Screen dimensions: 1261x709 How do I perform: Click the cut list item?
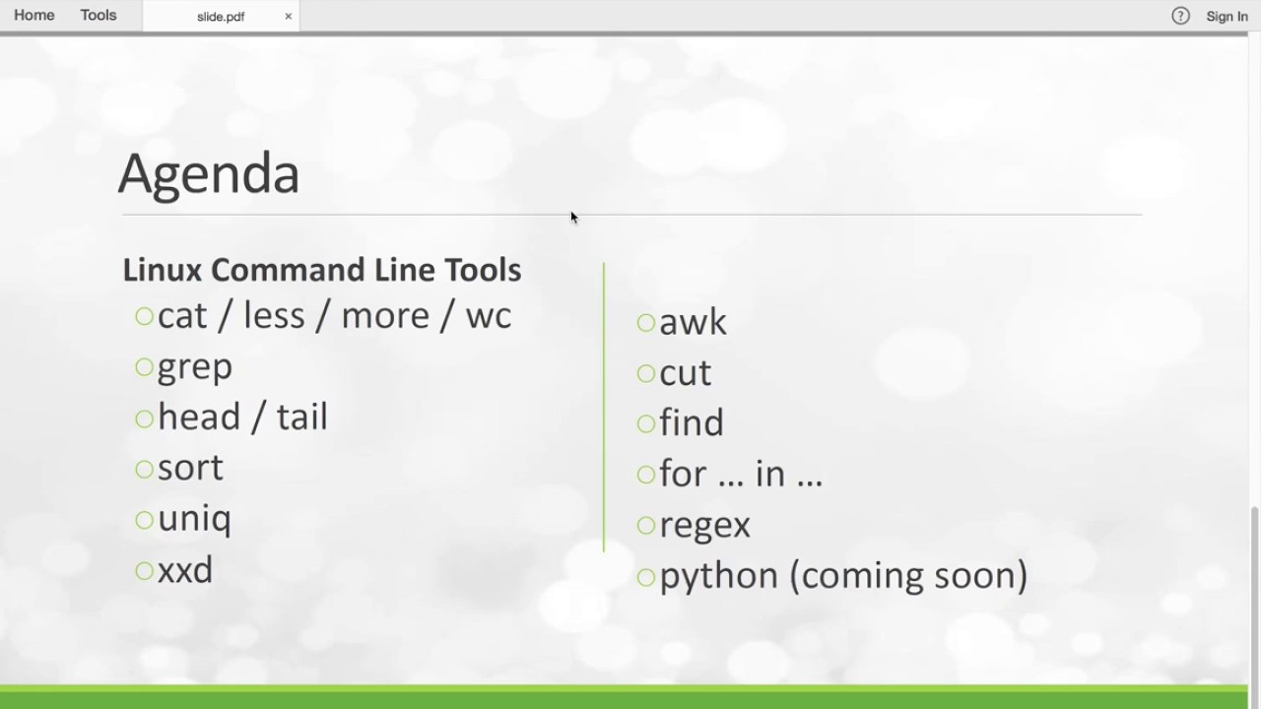click(685, 373)
